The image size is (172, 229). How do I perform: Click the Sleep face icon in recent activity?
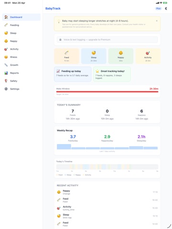click(59, 216)
